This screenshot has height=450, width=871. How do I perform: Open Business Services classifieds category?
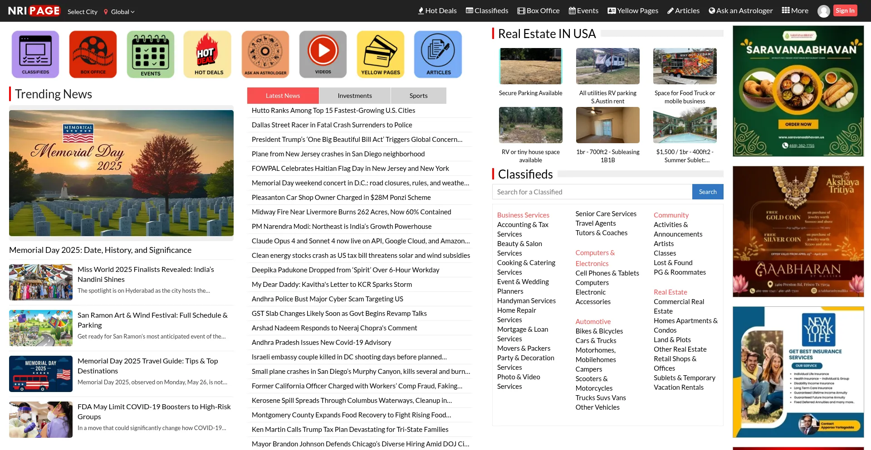[523, 215]
